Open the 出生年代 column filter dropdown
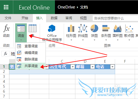 coord(73,67)
